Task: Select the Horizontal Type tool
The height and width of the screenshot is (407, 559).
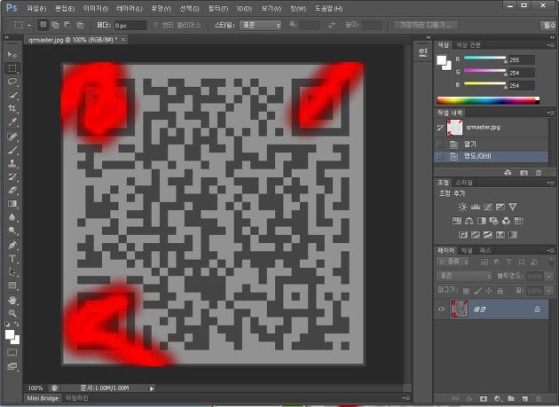Action: (x=12, y=259)
